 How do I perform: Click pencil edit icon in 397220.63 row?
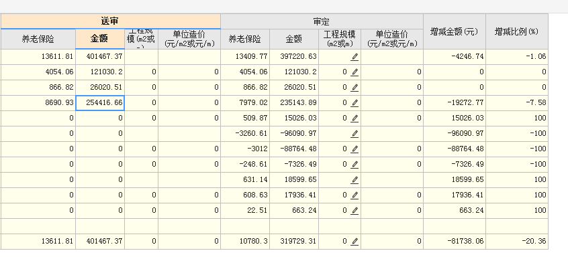(354, 57)
